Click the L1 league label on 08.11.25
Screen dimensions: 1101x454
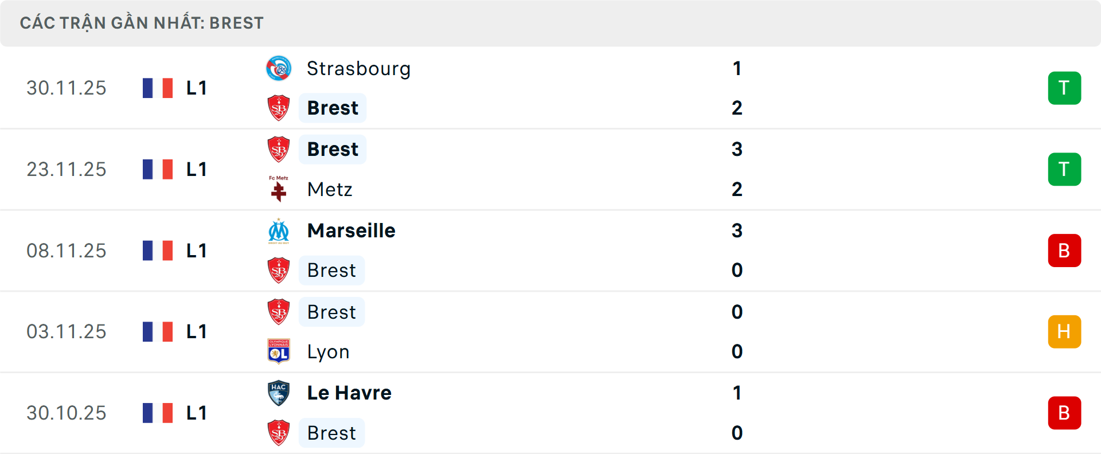coord(196,251)
